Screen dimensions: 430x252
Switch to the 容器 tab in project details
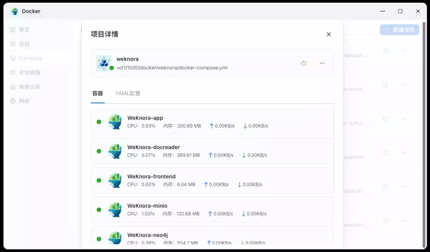(98, 93)
